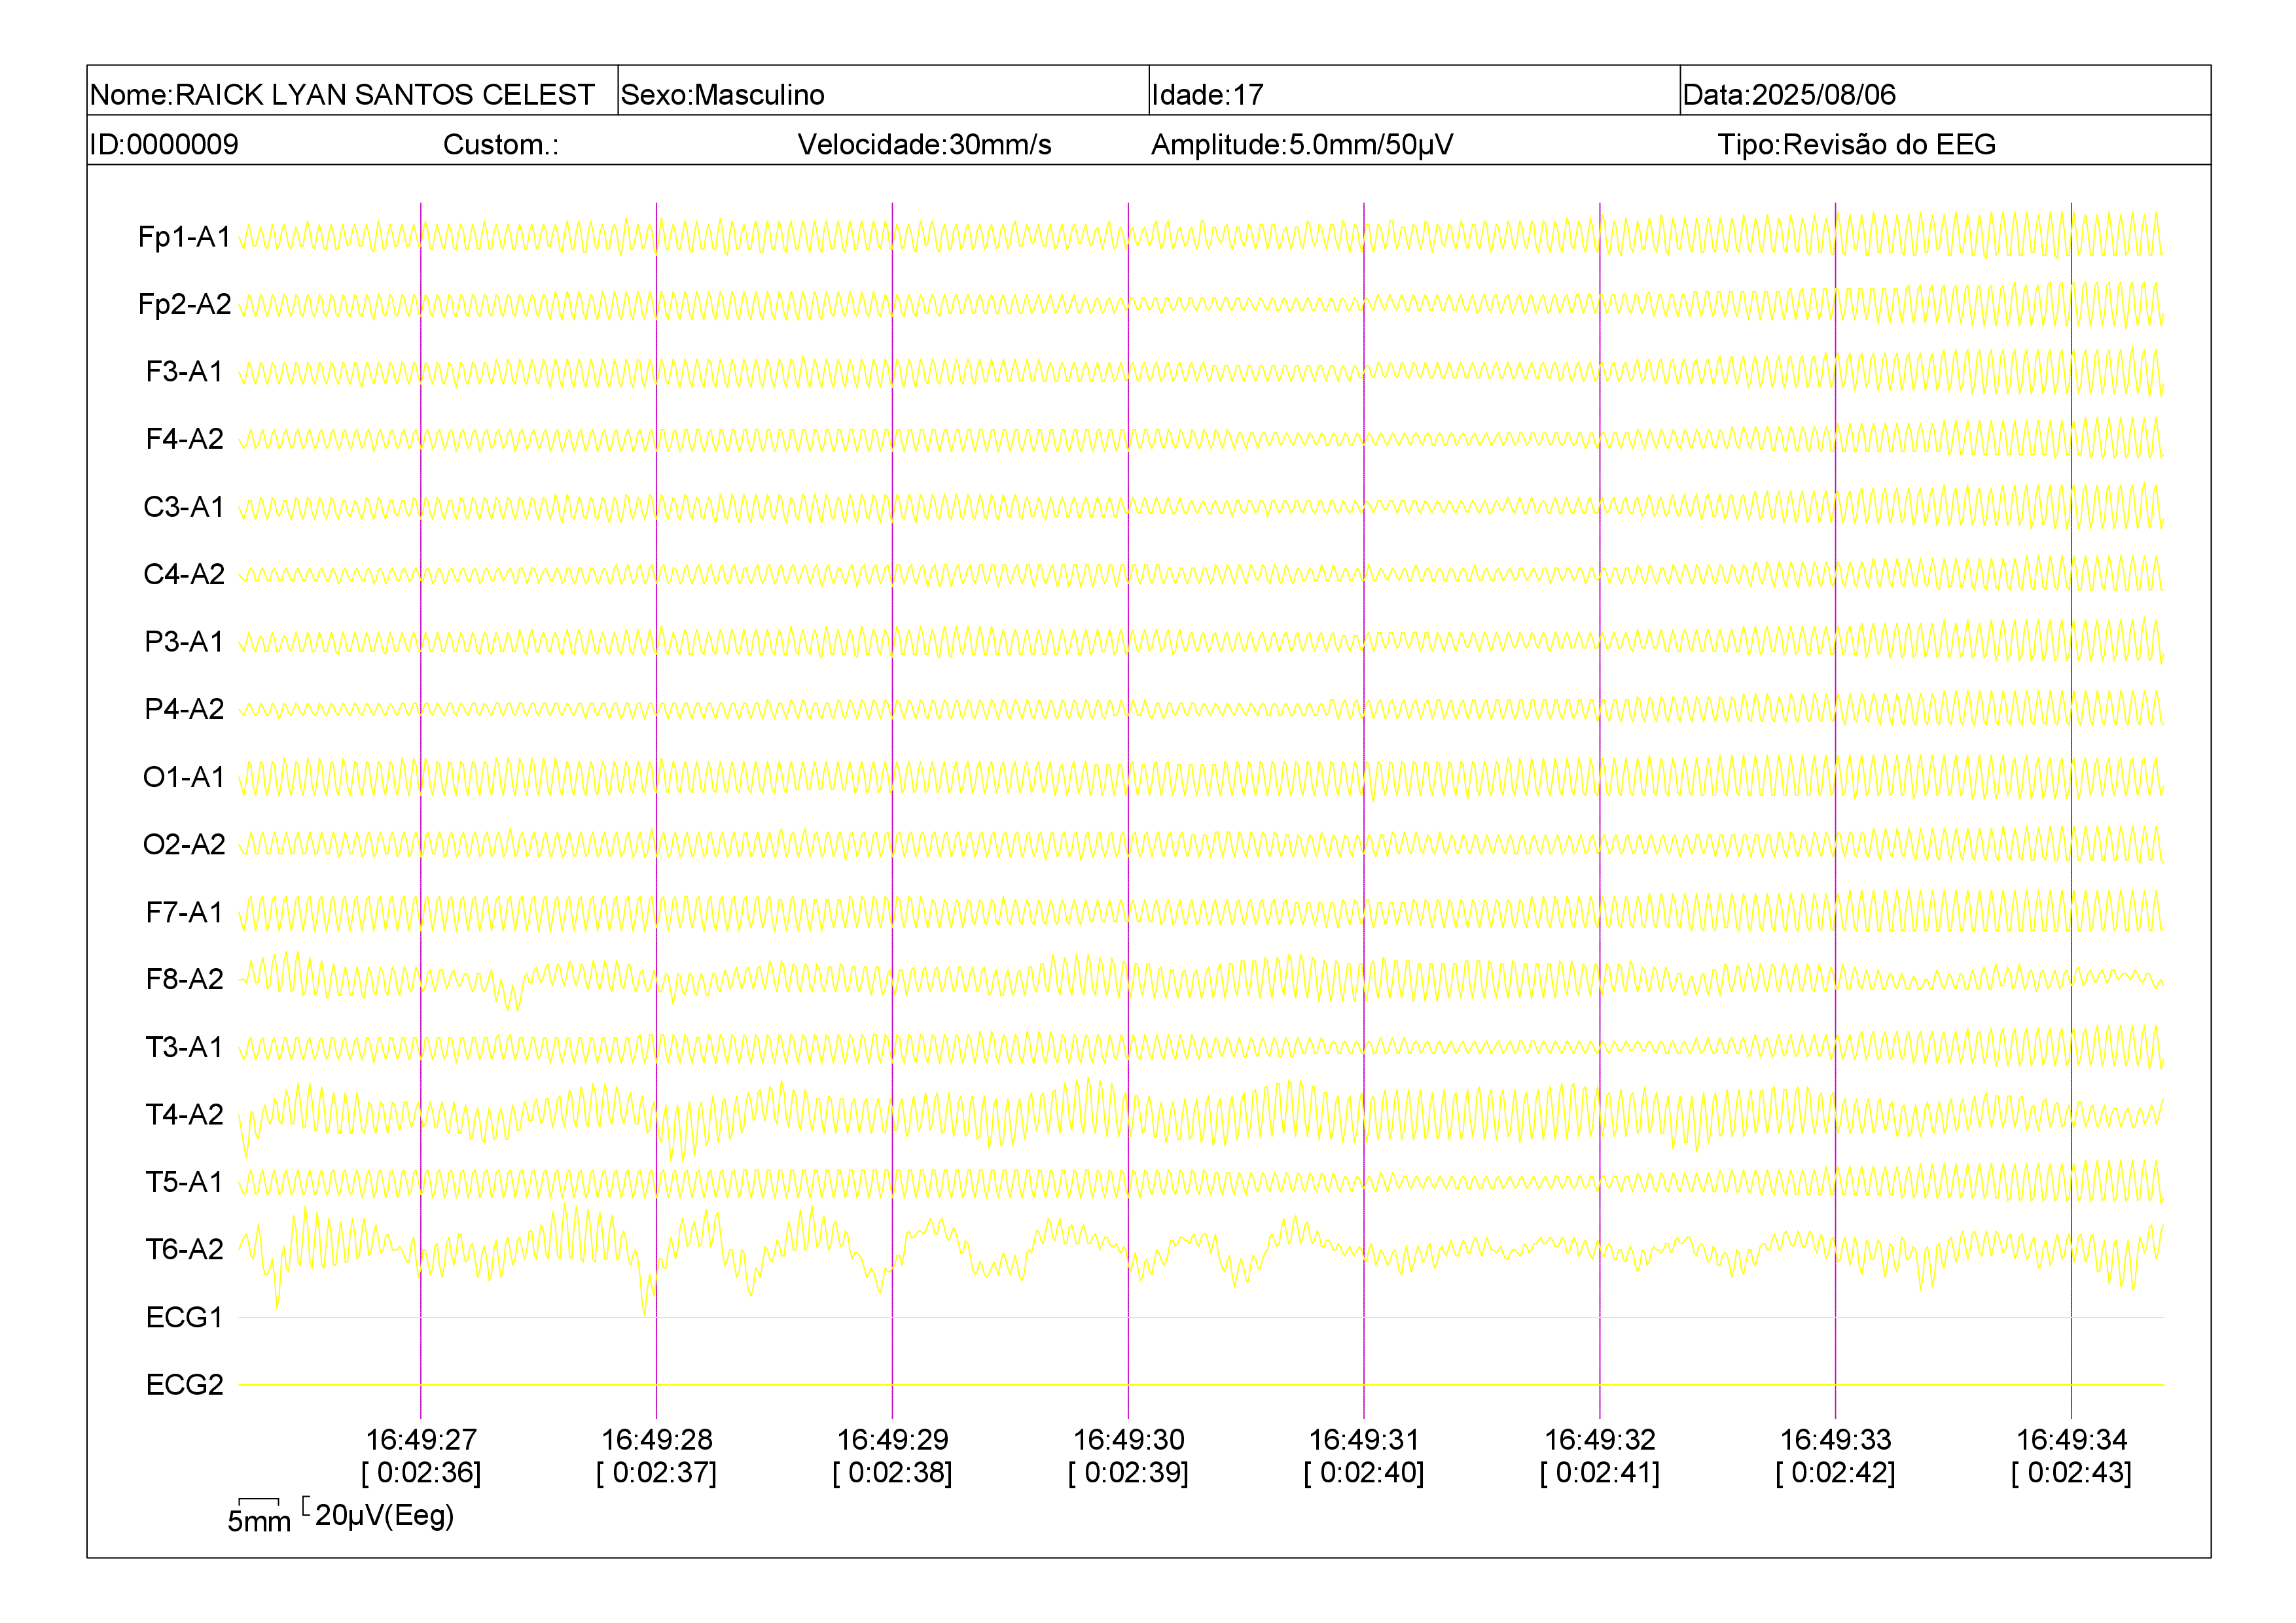
Task: Click elapsed time '[ 0:02:41]'
Action: click(x=1600, y=1472)
